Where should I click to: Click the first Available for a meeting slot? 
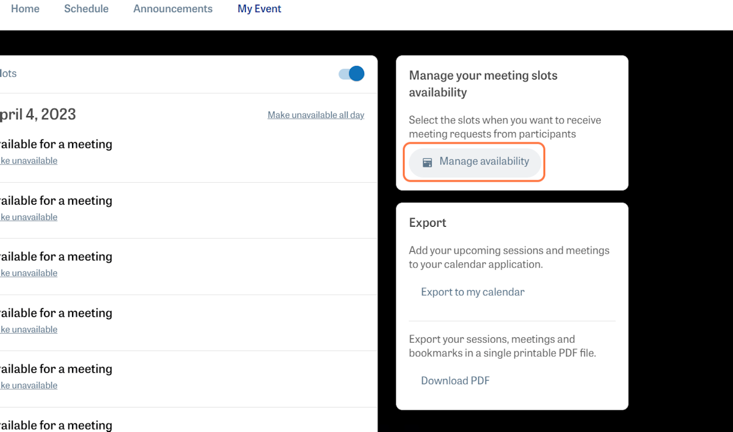(56, 144)
